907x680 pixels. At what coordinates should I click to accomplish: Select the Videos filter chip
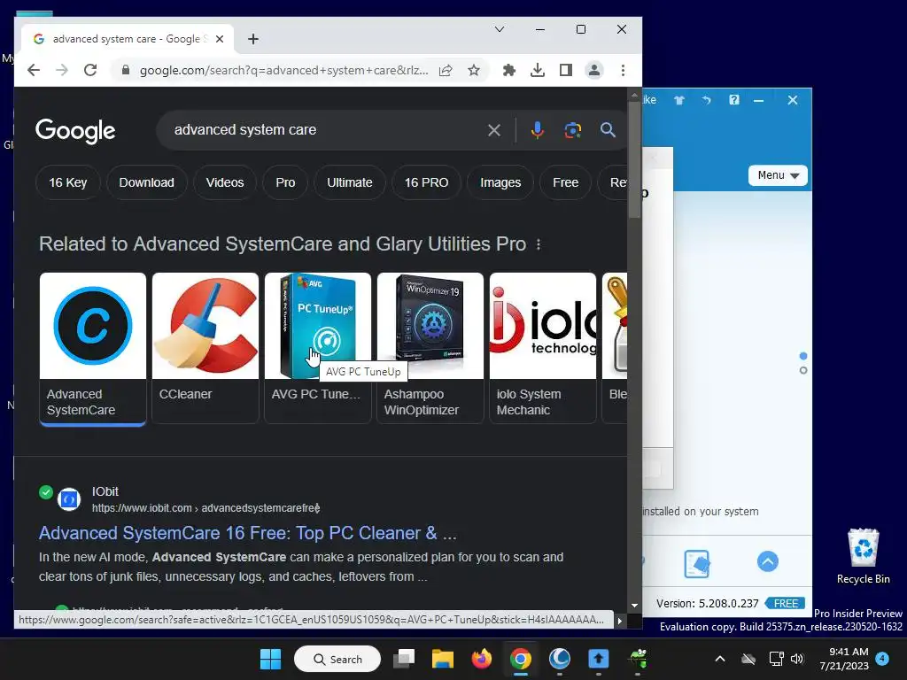coord(225,182)
